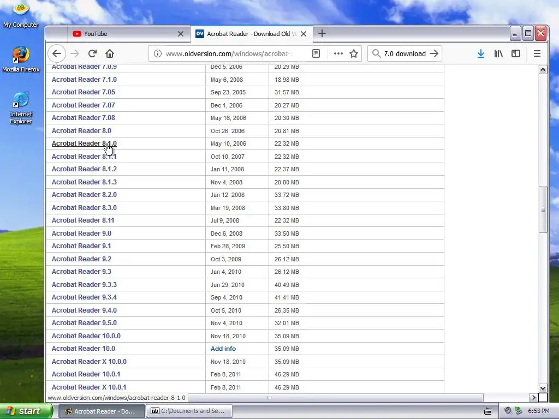Image resolution: width=559 pixels, height=419 pixels.
Task: Open Acrobat Reader 10.0.1 link
Action: [x=86, y=374]
